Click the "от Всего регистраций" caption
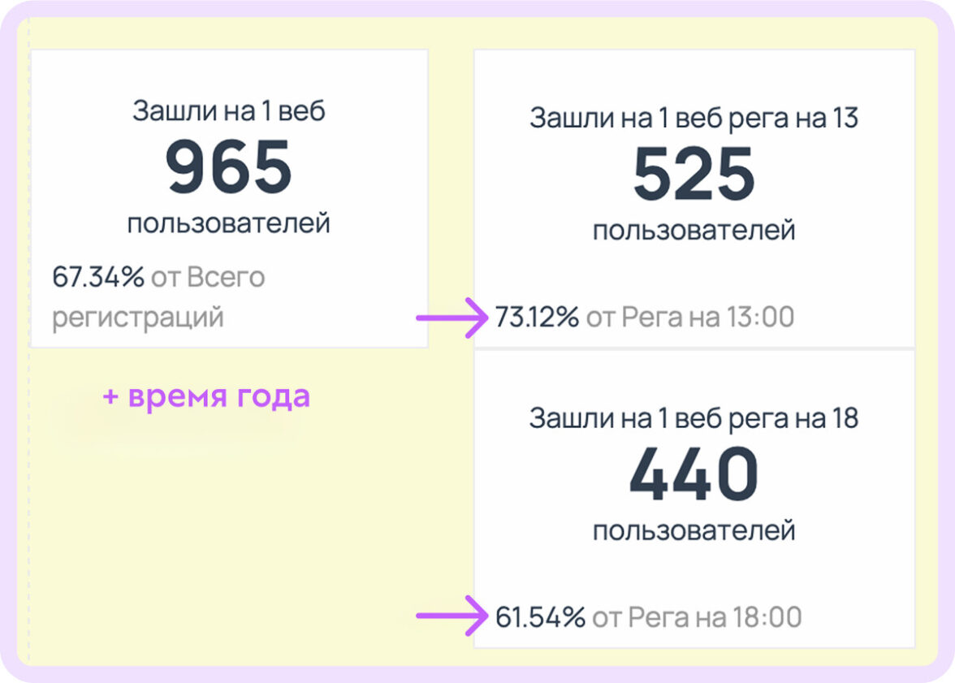 coord(159,297)
